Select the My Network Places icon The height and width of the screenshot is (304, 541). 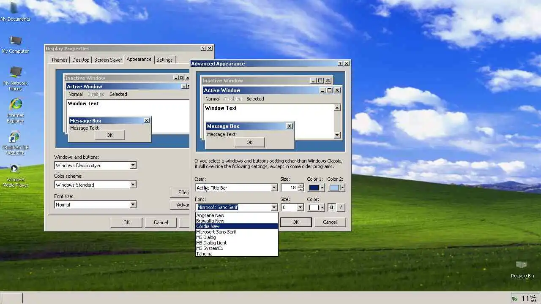click(x=15, y=79)
